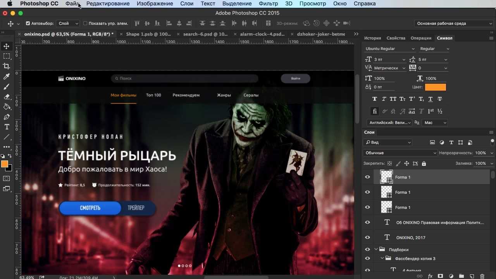Open the Файл menu
This screenshot has width=496, height=279.
click(x=72, y=3)
